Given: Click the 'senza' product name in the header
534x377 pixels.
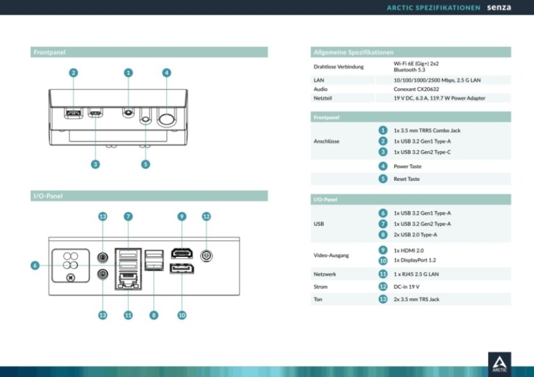Looking at the screenshot, I should tap(499, 7).
